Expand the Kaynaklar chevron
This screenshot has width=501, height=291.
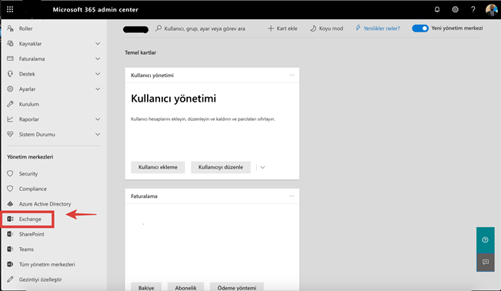pyautogui.click(x=98, y=43)
